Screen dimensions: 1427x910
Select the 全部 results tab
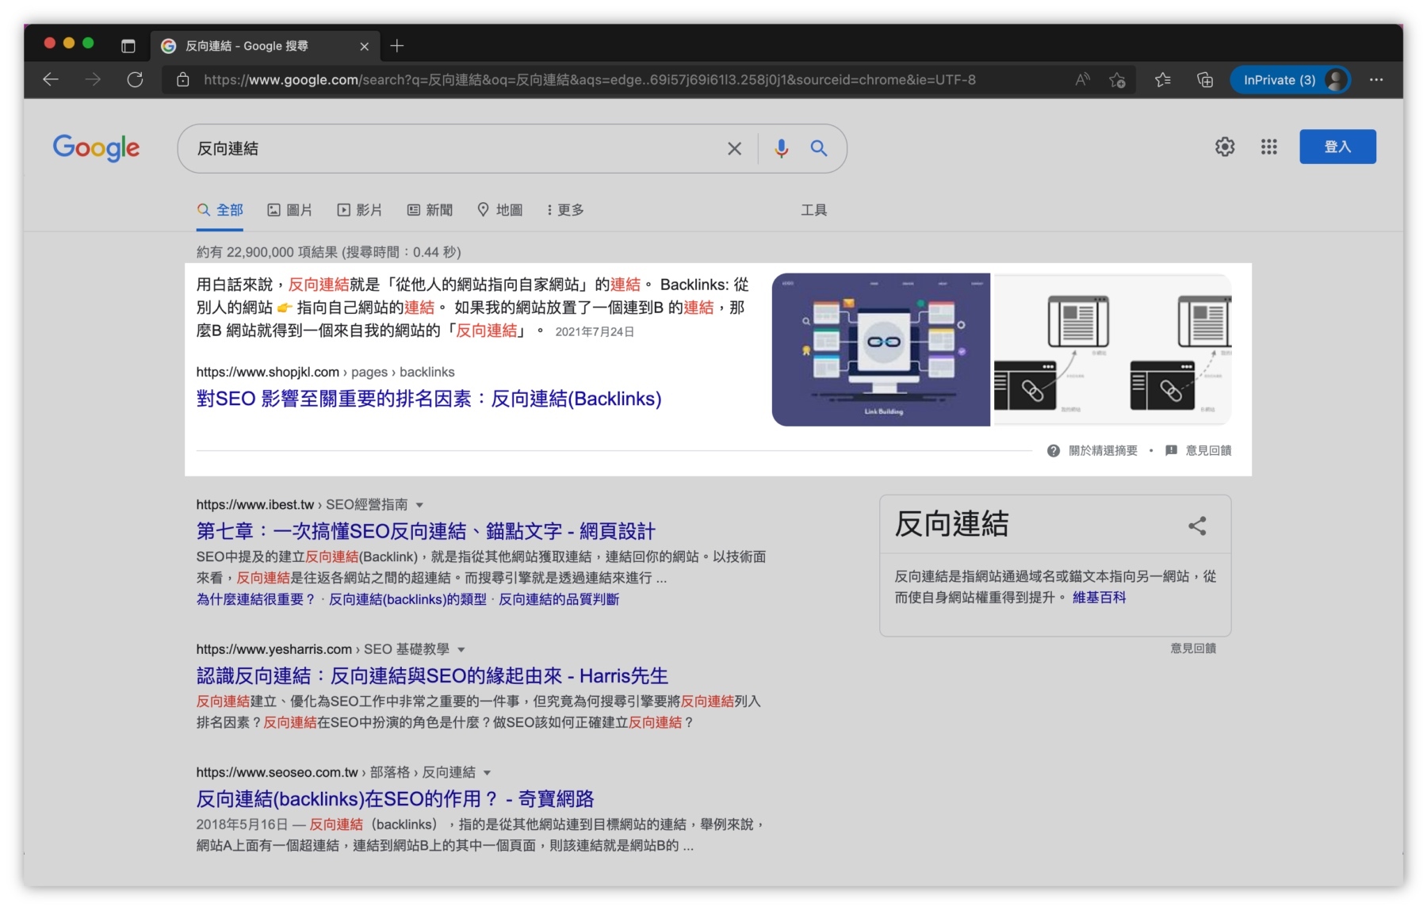tap(220, 210)
